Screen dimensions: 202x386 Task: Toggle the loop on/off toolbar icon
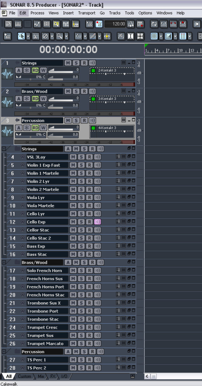click(154, 24)
